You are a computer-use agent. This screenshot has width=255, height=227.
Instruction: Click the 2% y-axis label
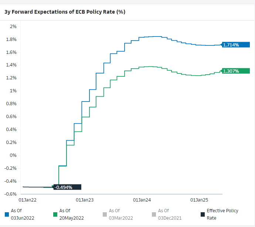[x=13, y=27]
